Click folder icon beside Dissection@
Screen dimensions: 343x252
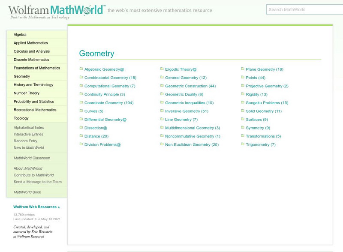tap(81, 127)
